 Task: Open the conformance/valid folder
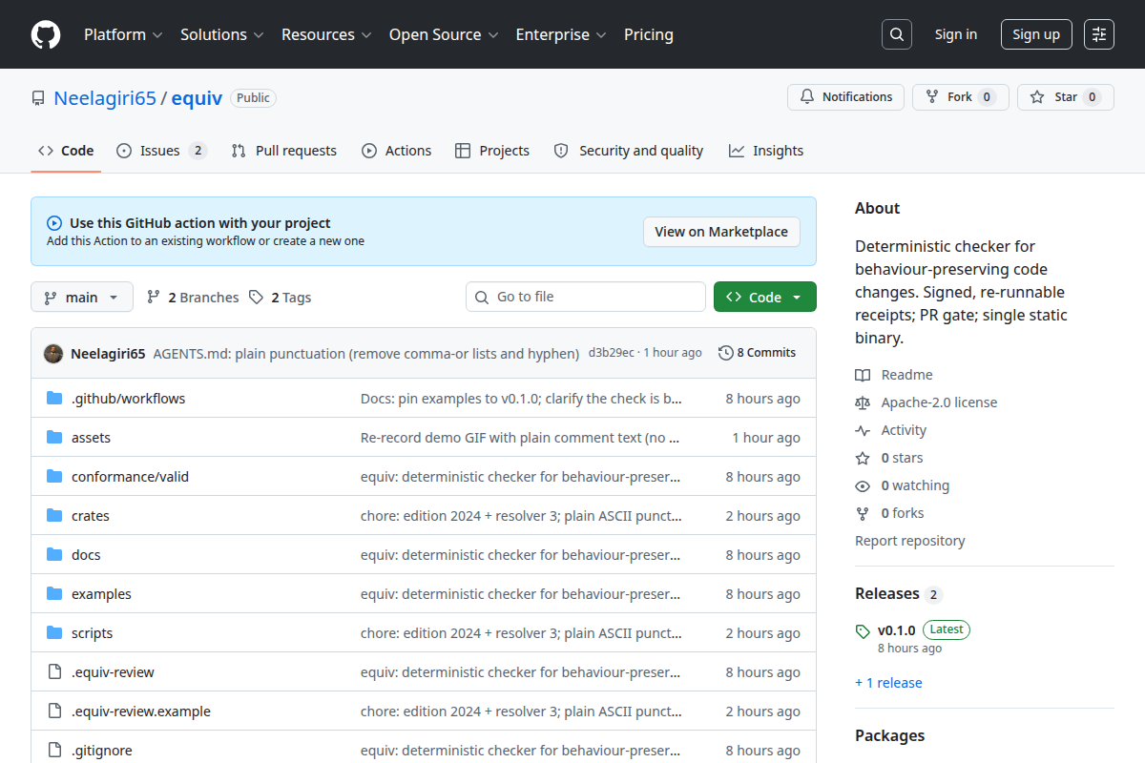130,477
